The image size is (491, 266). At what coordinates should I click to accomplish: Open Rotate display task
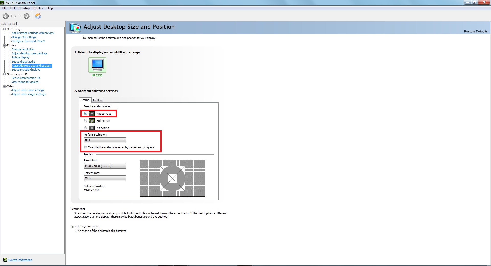click(x=20, y=57)
